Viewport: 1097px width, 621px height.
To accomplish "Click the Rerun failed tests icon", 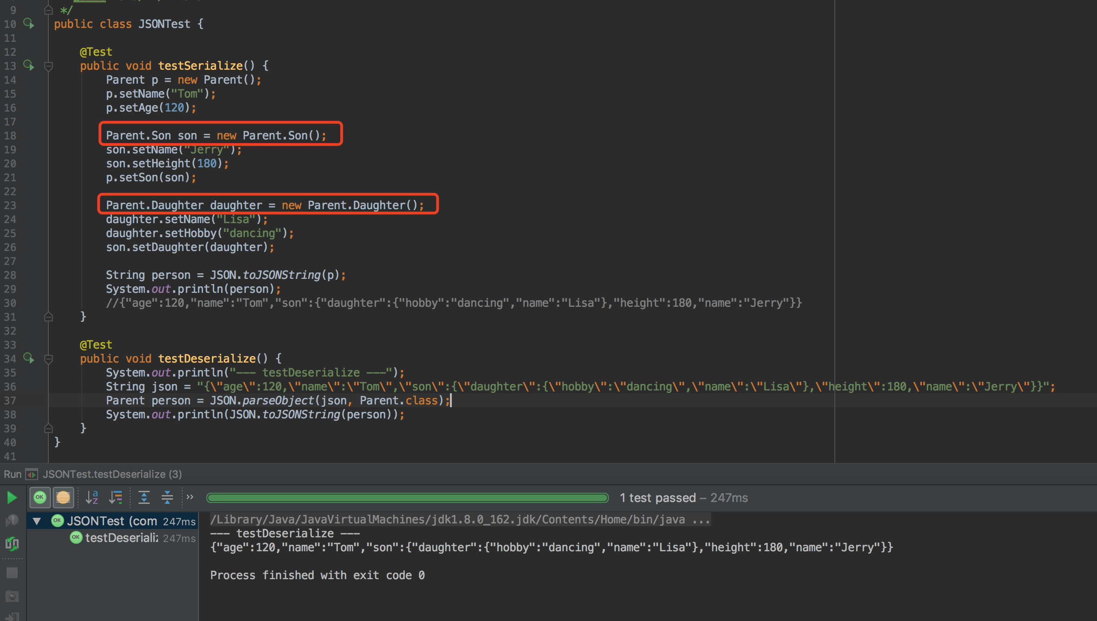I will (12, 520).
